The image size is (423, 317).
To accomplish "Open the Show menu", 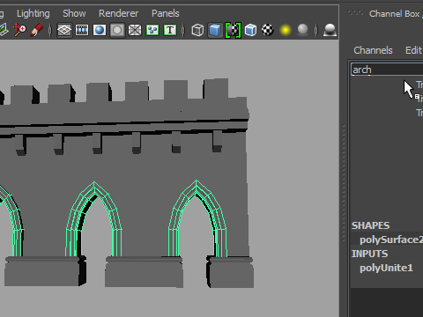I will (74, 13).
